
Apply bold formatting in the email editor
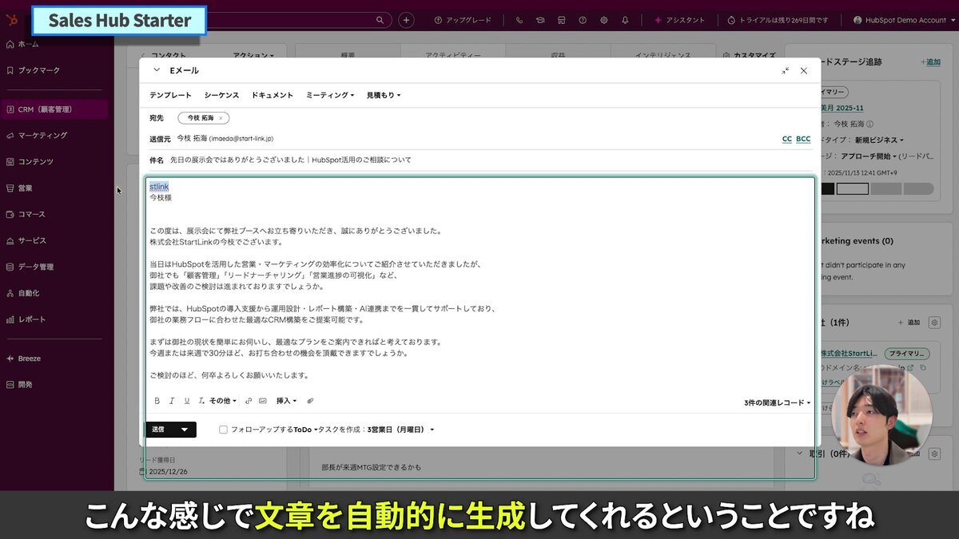point(157,400)
